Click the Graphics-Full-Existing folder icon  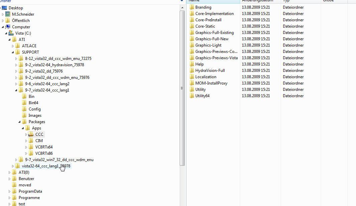click(192, 33)
